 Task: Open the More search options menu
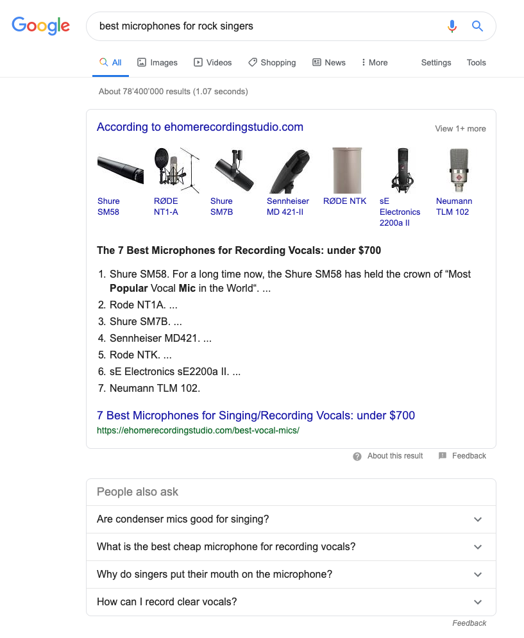coord(375,63)
